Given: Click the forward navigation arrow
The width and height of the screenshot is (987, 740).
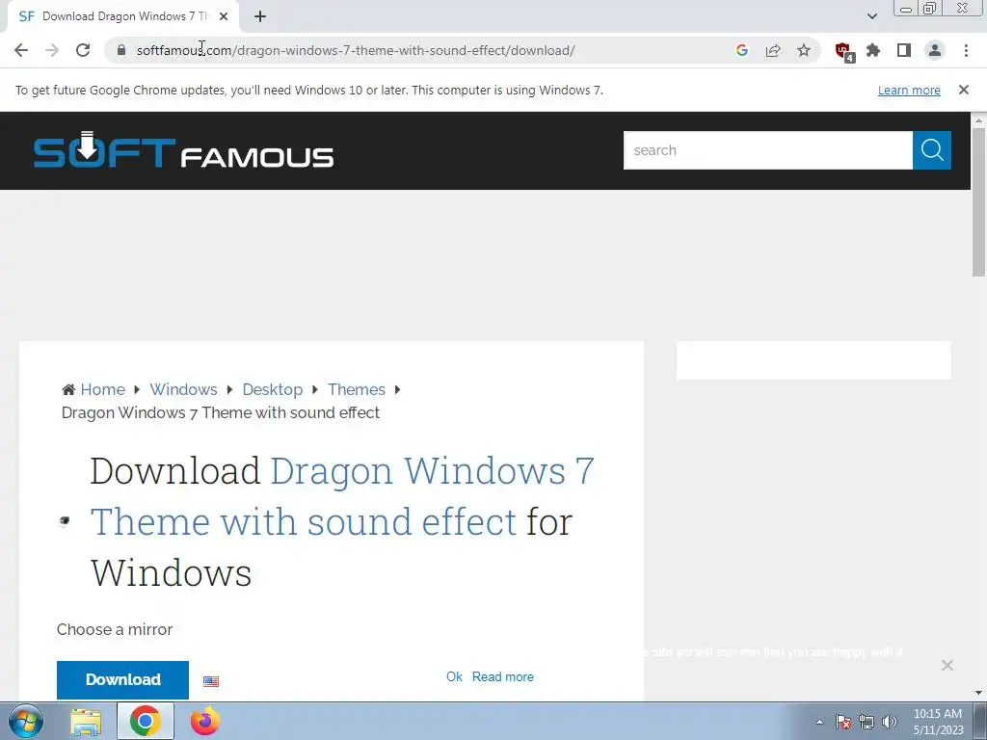Looking at the screenshot, I should tap(52, 50).
